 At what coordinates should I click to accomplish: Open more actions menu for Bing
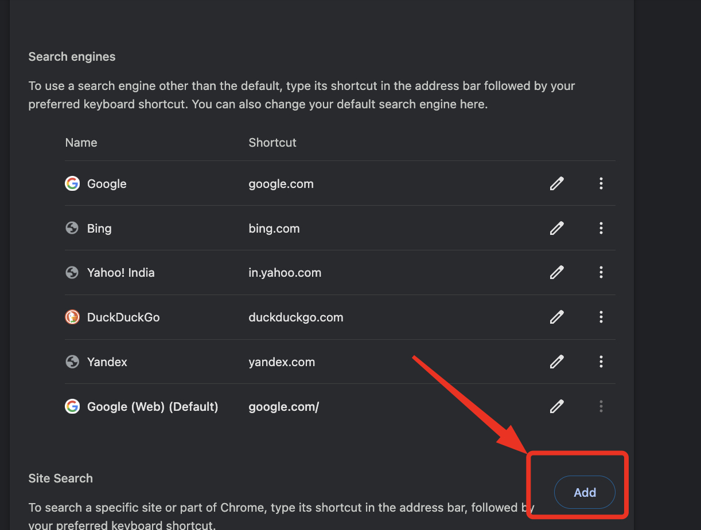(x=601, y=228)
